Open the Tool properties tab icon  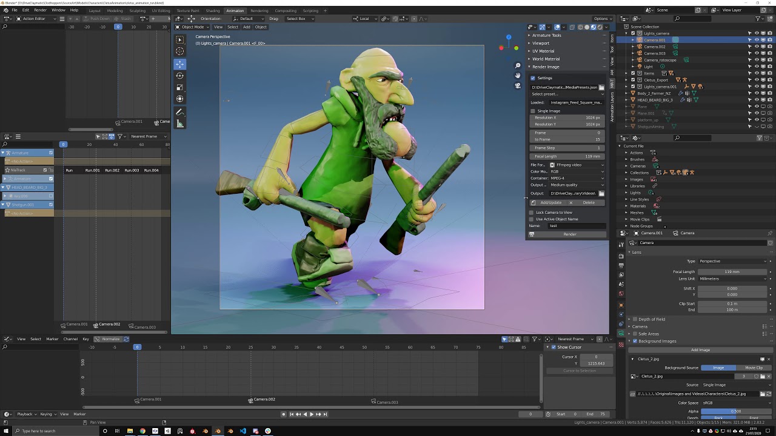(621, 245)
